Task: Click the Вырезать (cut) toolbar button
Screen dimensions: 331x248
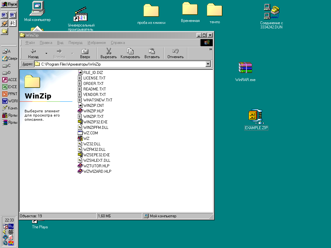Action: pyautogui.click(x=109, y=53)
